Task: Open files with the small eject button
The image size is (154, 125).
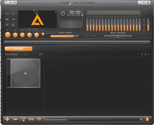Action: (x=43, y=34)
